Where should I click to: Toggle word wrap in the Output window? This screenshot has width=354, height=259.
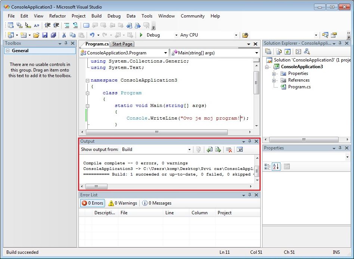coord(240,149)
